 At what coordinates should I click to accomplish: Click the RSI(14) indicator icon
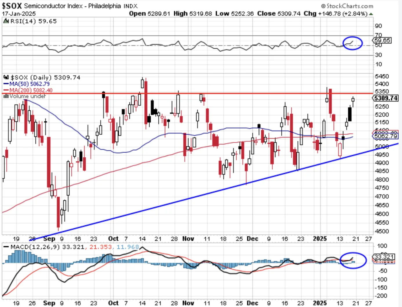coord(6,21)
